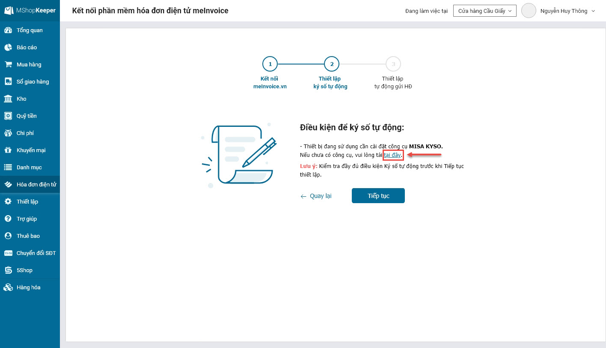Click the Chuyển đổi SĐT icon

(x=8, y=253)
